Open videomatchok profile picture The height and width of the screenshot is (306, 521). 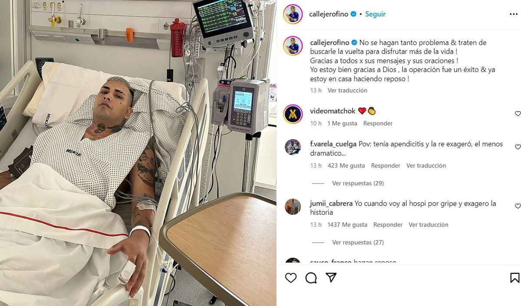coord(293,114)
